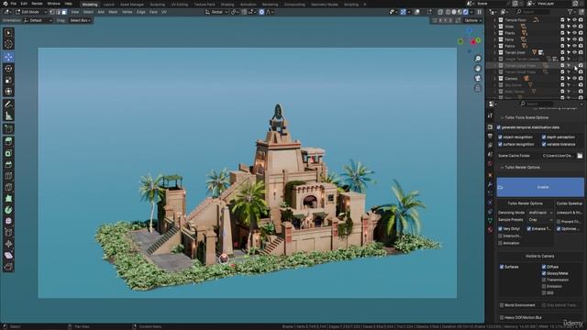
Task: Toggle depth perception checkbox
Action: [x=544, y=137]
